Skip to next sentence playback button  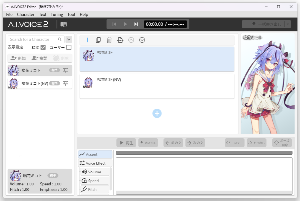click(136, 24)
